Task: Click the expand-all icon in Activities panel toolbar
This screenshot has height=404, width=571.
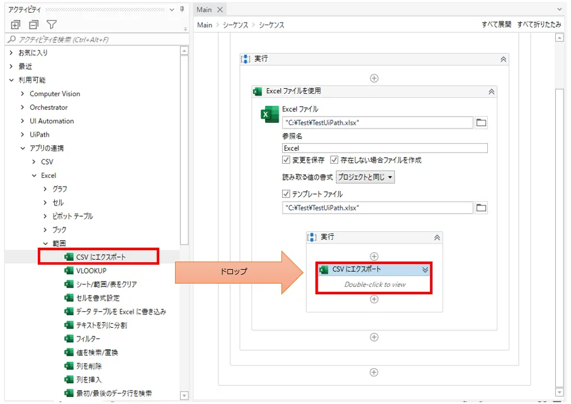Action: [x=16, y=25]
